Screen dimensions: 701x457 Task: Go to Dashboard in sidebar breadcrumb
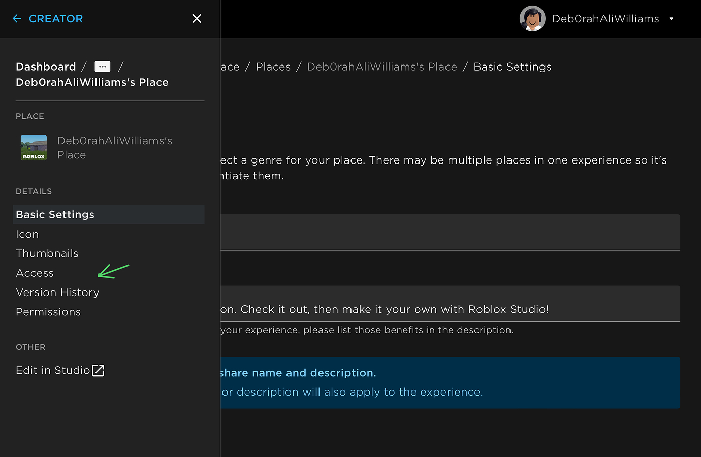tap(46, 67)
